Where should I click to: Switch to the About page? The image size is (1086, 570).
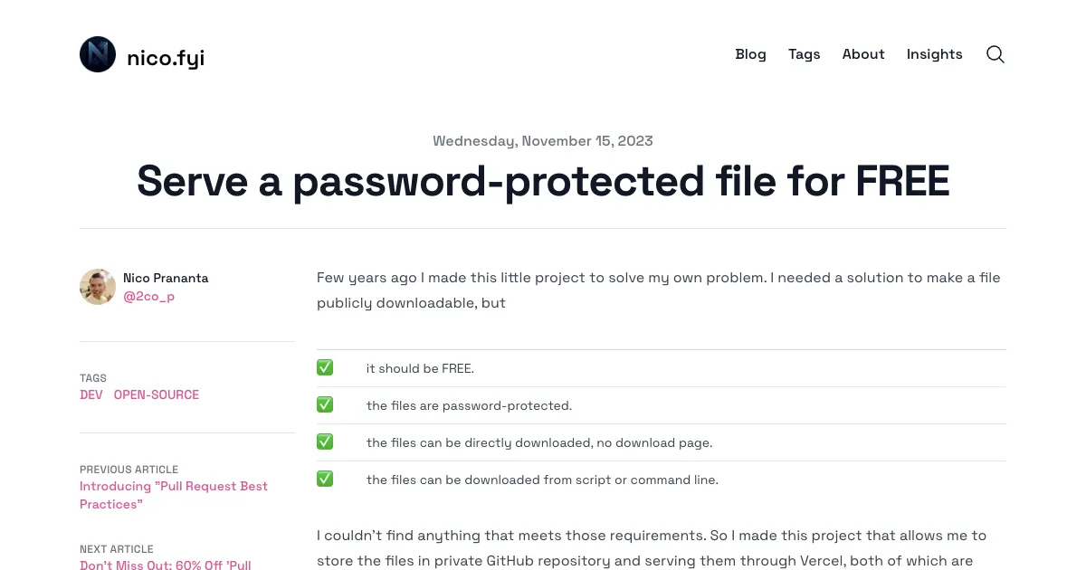click(x=862, y=54)
